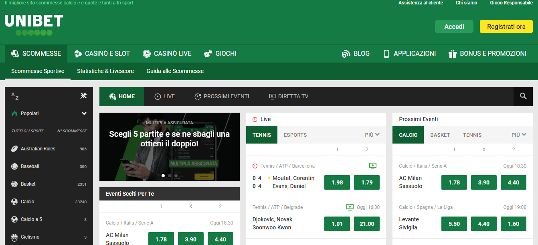Select the Basket icon in sidebar

click(x=14, y=184)
